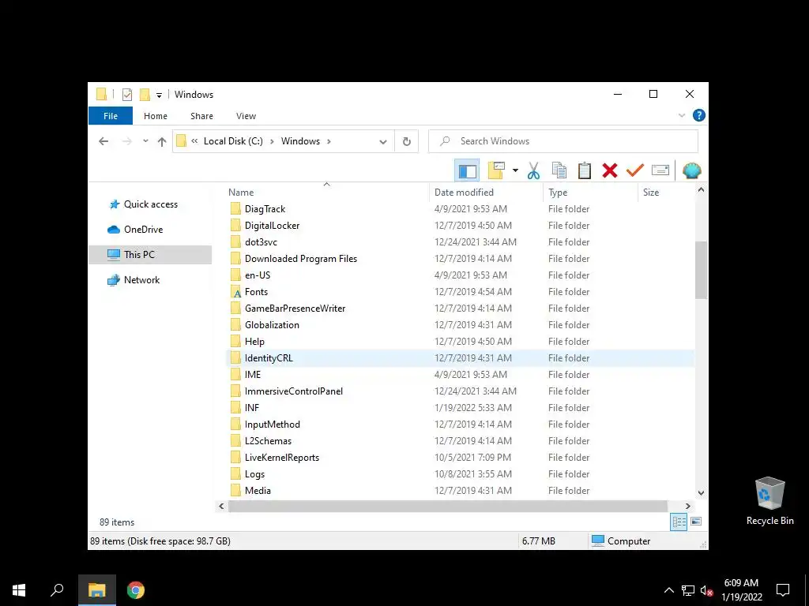Select the Fonts folder icon
809x606 pixels.
coord(235,292)
